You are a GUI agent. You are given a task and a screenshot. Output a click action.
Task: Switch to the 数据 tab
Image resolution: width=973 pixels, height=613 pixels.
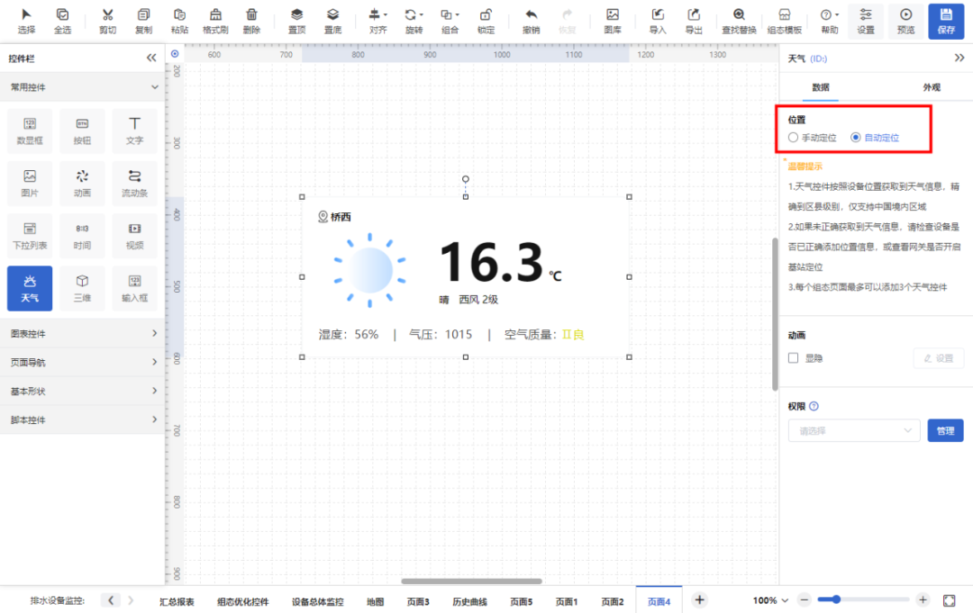[x=821, y=87]
